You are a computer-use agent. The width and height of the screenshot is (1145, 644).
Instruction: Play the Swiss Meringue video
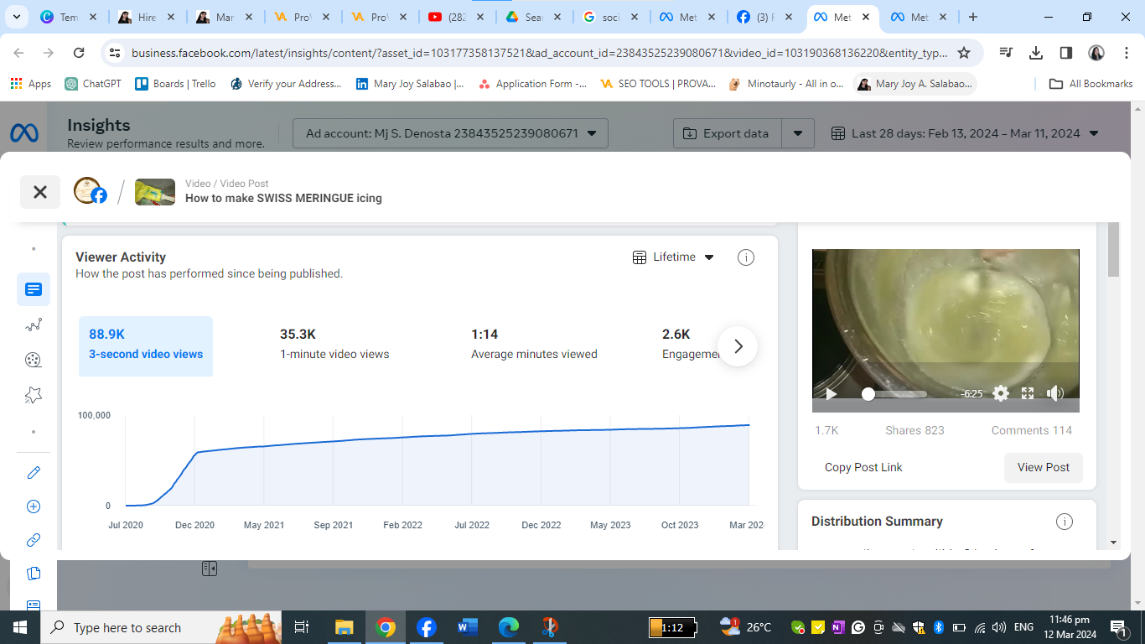[x=831, y=393]
